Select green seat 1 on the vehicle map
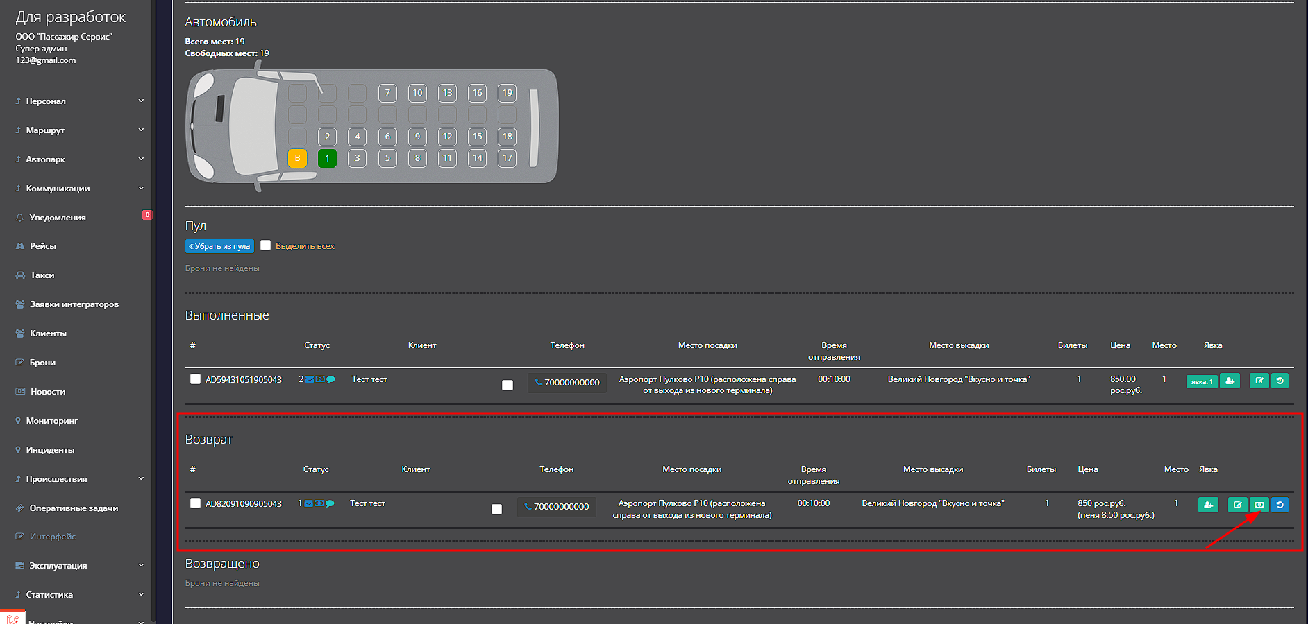The width and height of the screenshot is (1308, 624). click(327, 158)
